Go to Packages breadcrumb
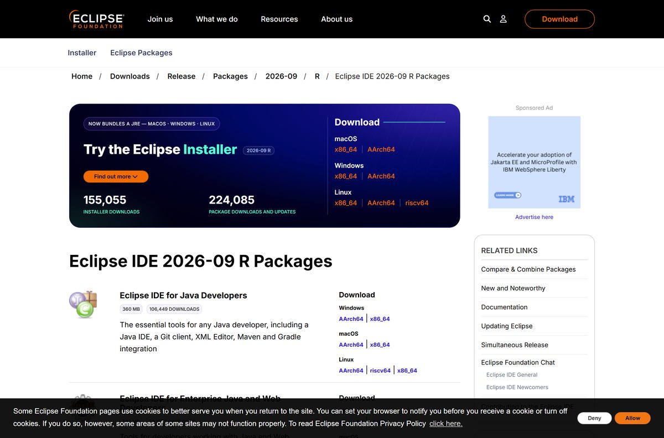 [x=230, y=76]
